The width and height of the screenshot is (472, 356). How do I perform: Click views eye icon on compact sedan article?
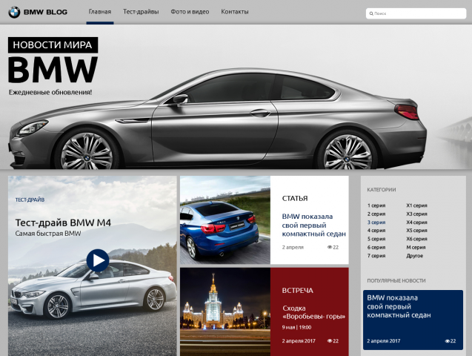(329, 247)
